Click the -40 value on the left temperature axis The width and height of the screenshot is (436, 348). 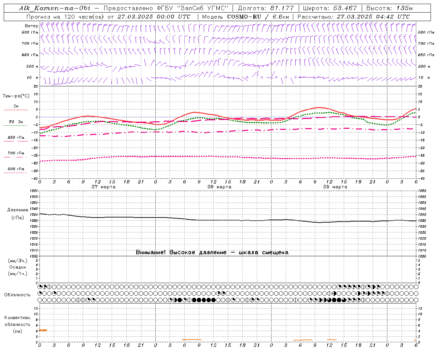[x=35, y=179]
